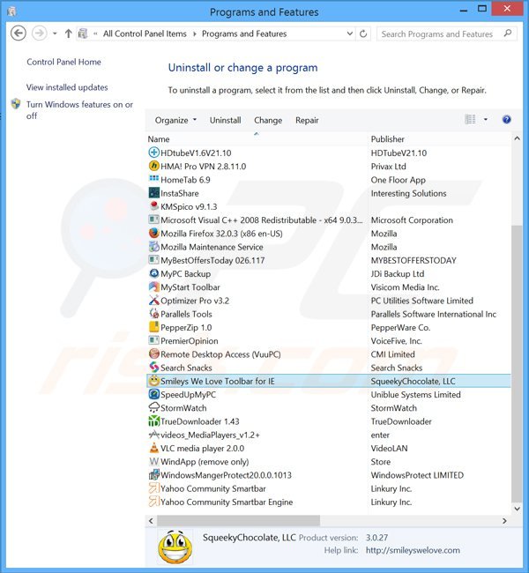Open Turn Windows features on or off
The height and width of the screenshot is (573, 529).
point(79,109)
